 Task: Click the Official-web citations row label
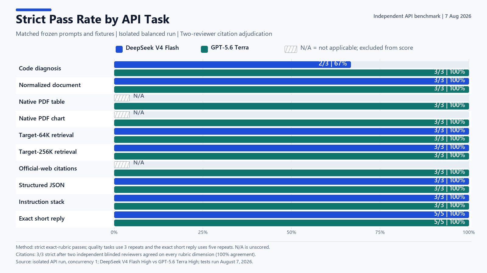[48, 168]
